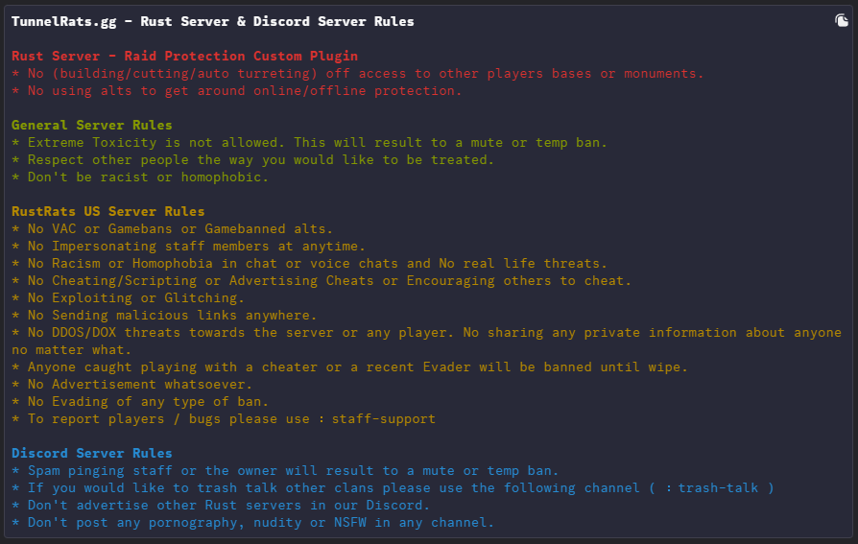The image size is (858, 544).
Task: Click the Spam pinging staff rule
Action: point(285,471)
